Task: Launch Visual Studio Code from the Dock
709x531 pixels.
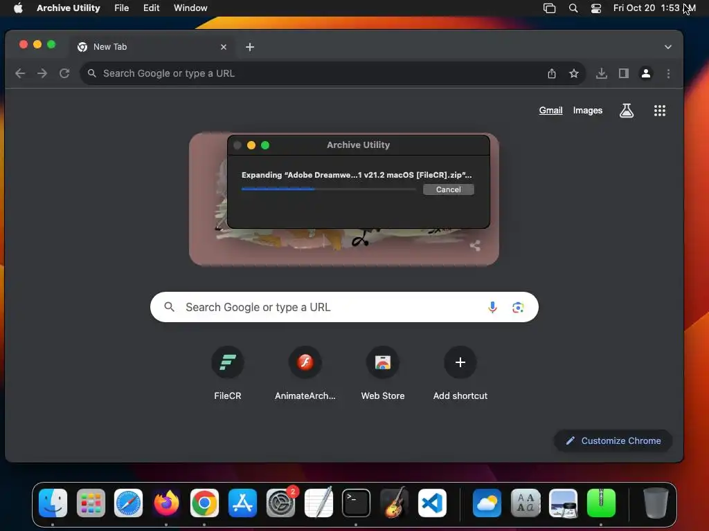Action: 432,503
